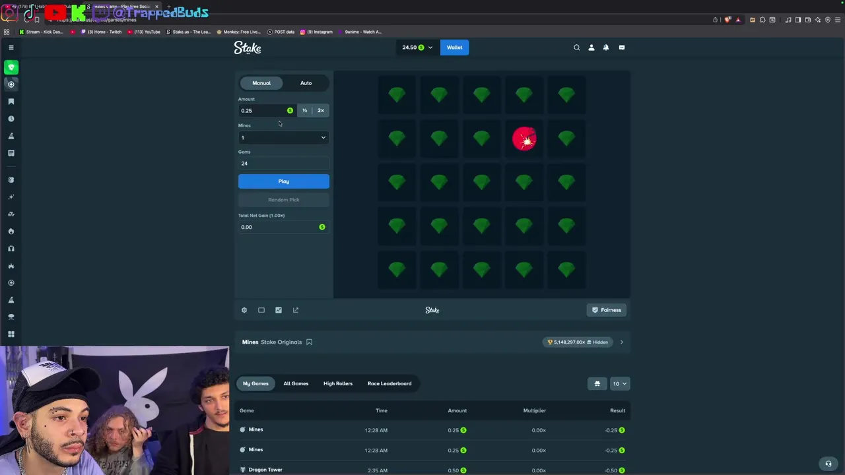Click the Total Net Gain field
845x475 pixels.
pyautogui.click(x=283, y=227)
